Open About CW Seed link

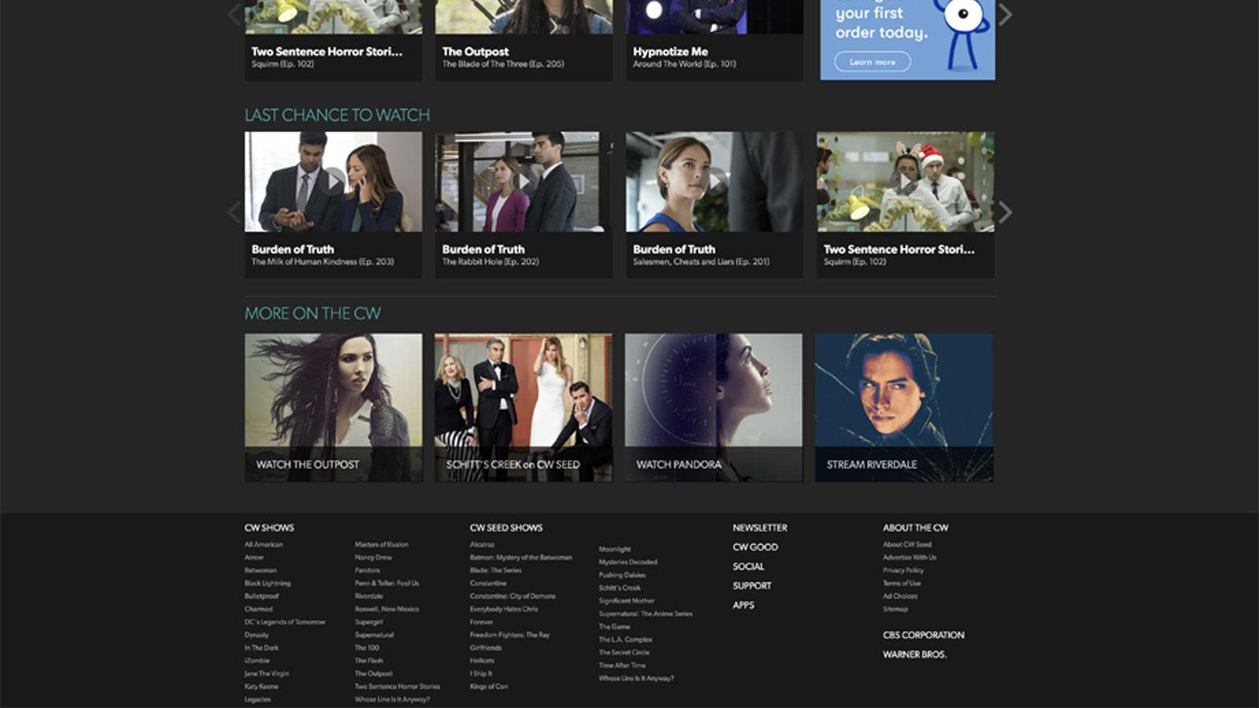point(906,544)
